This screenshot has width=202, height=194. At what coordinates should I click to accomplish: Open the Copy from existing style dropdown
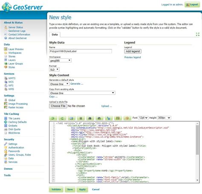[x=82, y=93]
